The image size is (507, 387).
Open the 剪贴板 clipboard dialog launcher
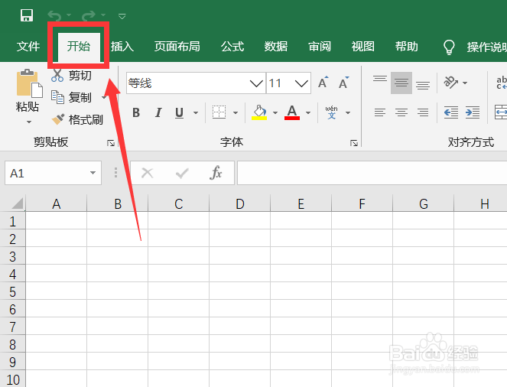coord(111,143)
